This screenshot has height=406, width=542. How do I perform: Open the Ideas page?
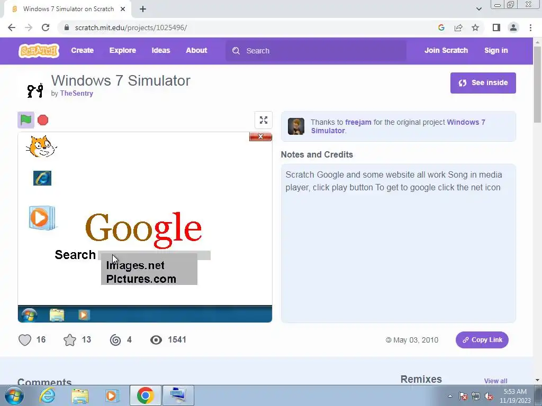161,50
